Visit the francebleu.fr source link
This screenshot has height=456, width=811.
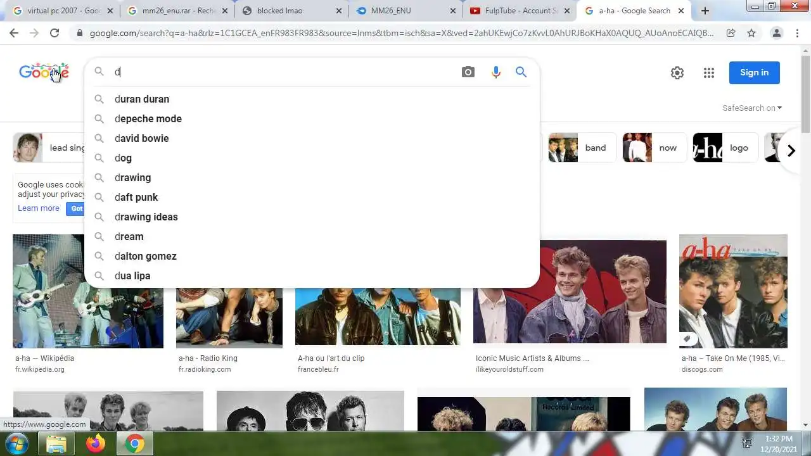point(318,369)
